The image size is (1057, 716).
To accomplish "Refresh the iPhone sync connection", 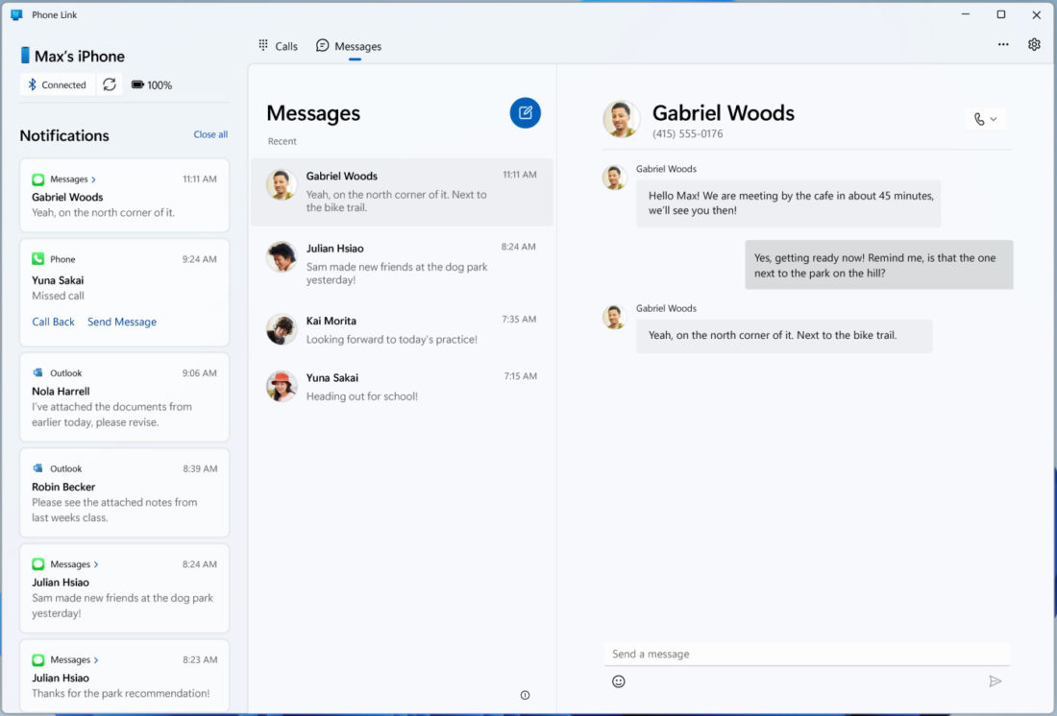I will (x=109, y=84).
